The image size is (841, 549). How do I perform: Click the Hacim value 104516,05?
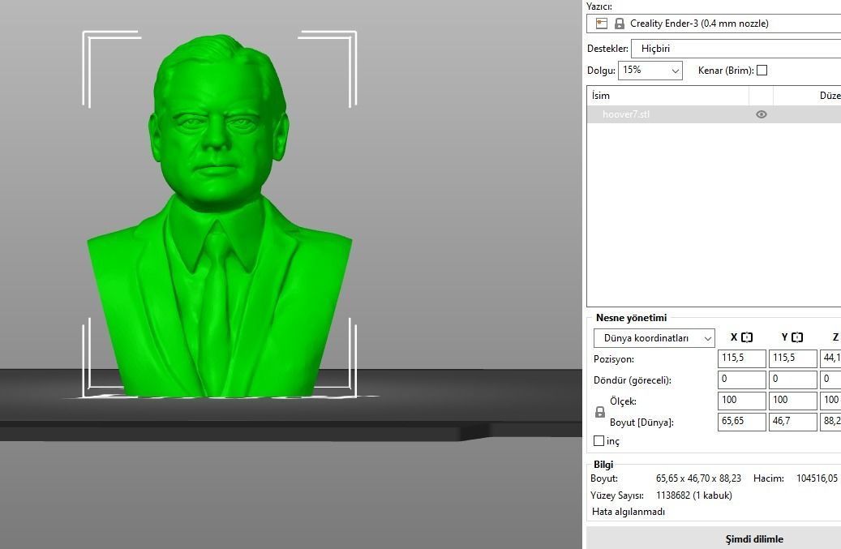pos(817,478)
